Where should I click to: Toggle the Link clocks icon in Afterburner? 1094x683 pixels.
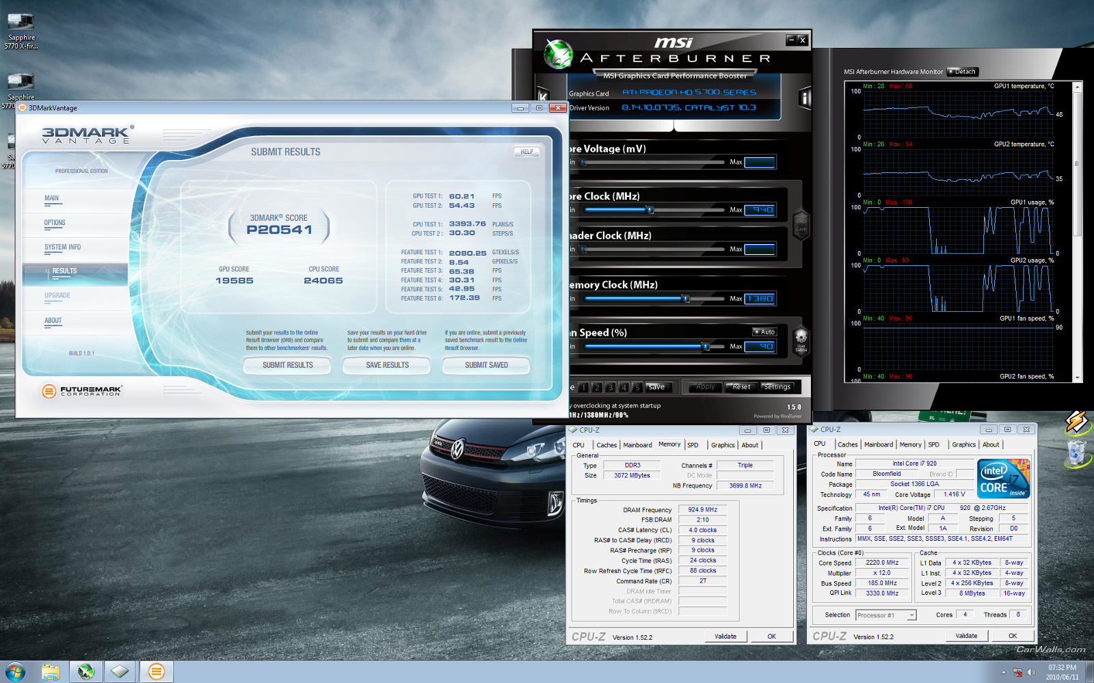[801, 224]
